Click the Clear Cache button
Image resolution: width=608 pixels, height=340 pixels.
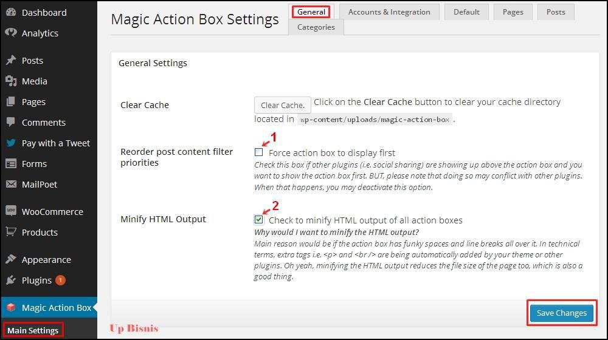[x=282, y=105]
